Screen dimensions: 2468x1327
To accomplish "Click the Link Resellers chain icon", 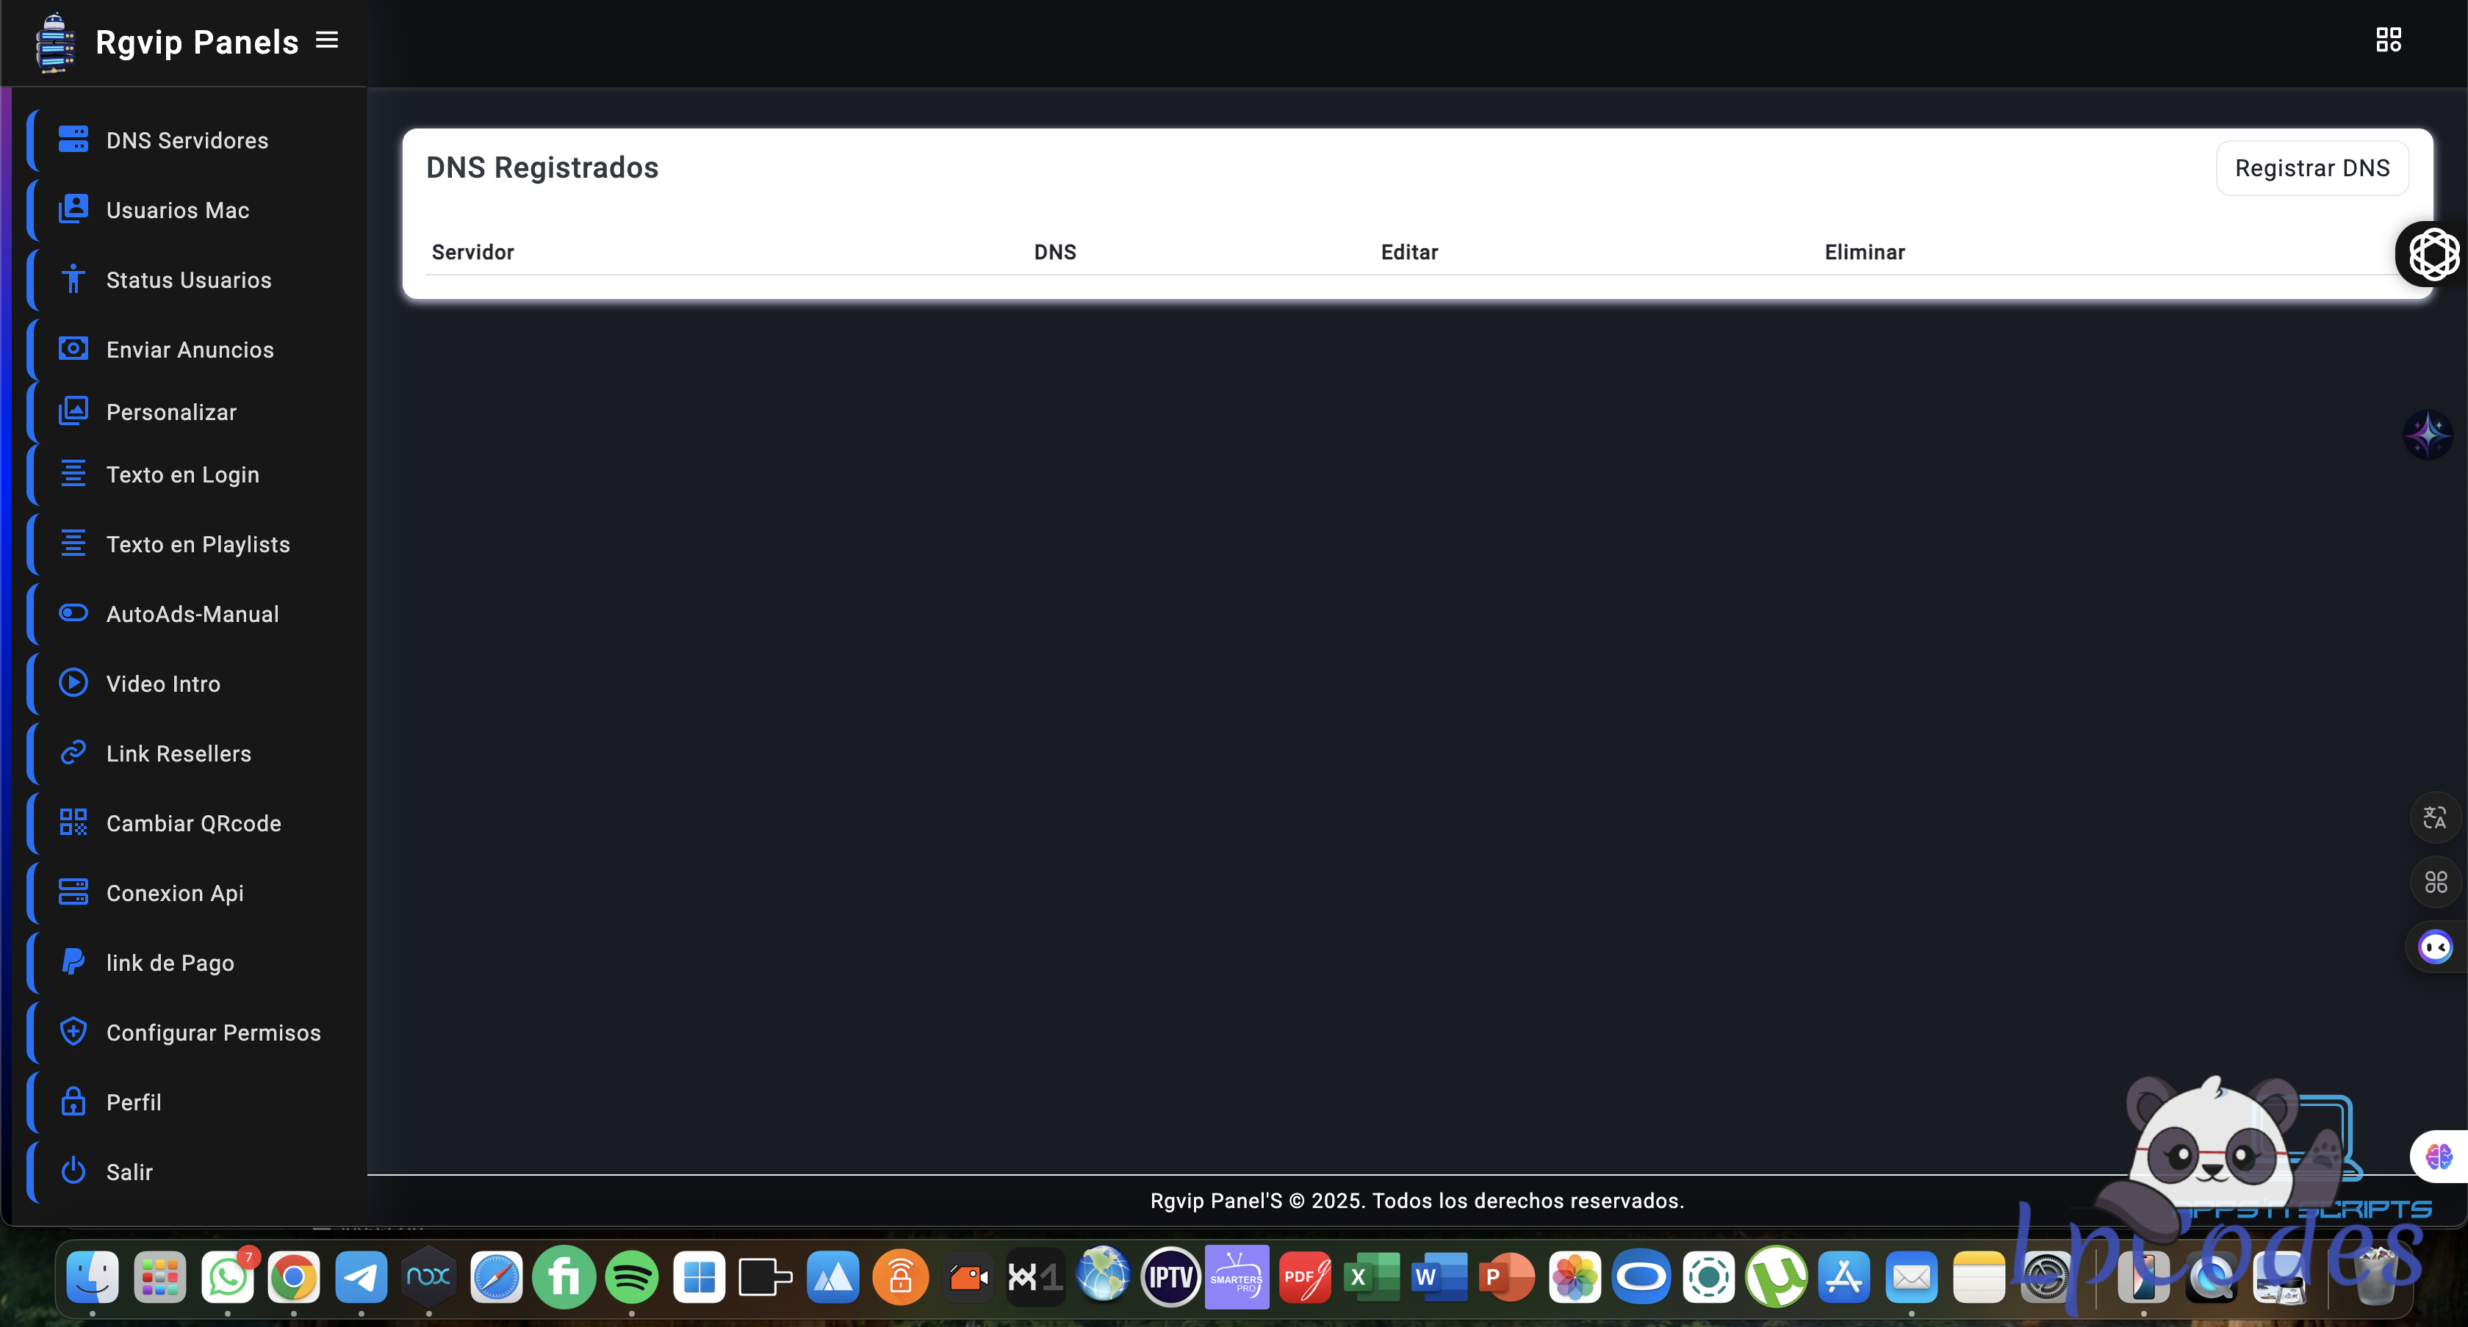I will (73, 753).
